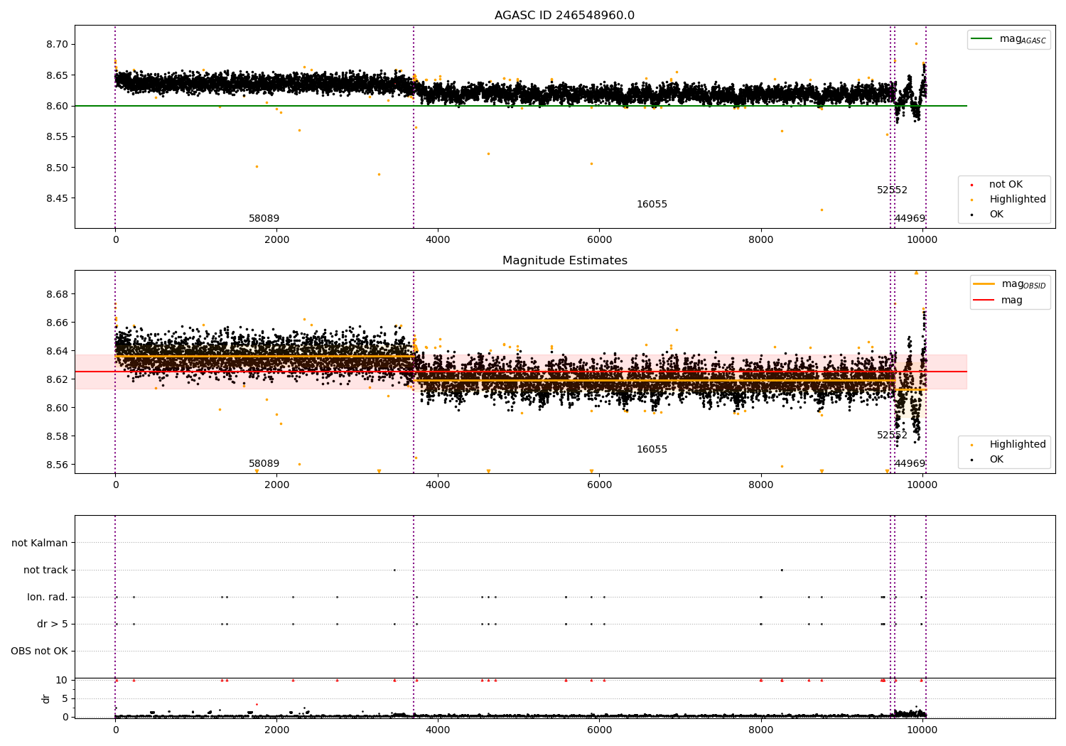Click the 'OBS not OK' y-axis label

(39, 651)
